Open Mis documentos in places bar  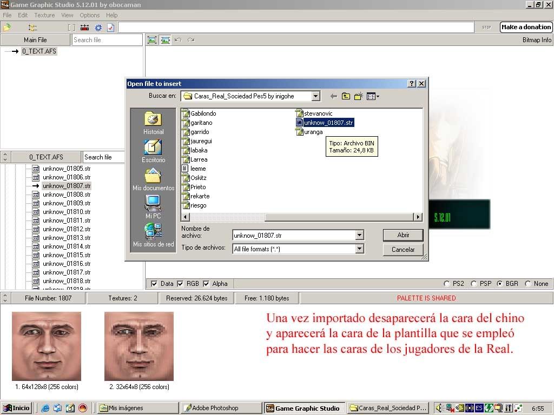tap(153, 179)
